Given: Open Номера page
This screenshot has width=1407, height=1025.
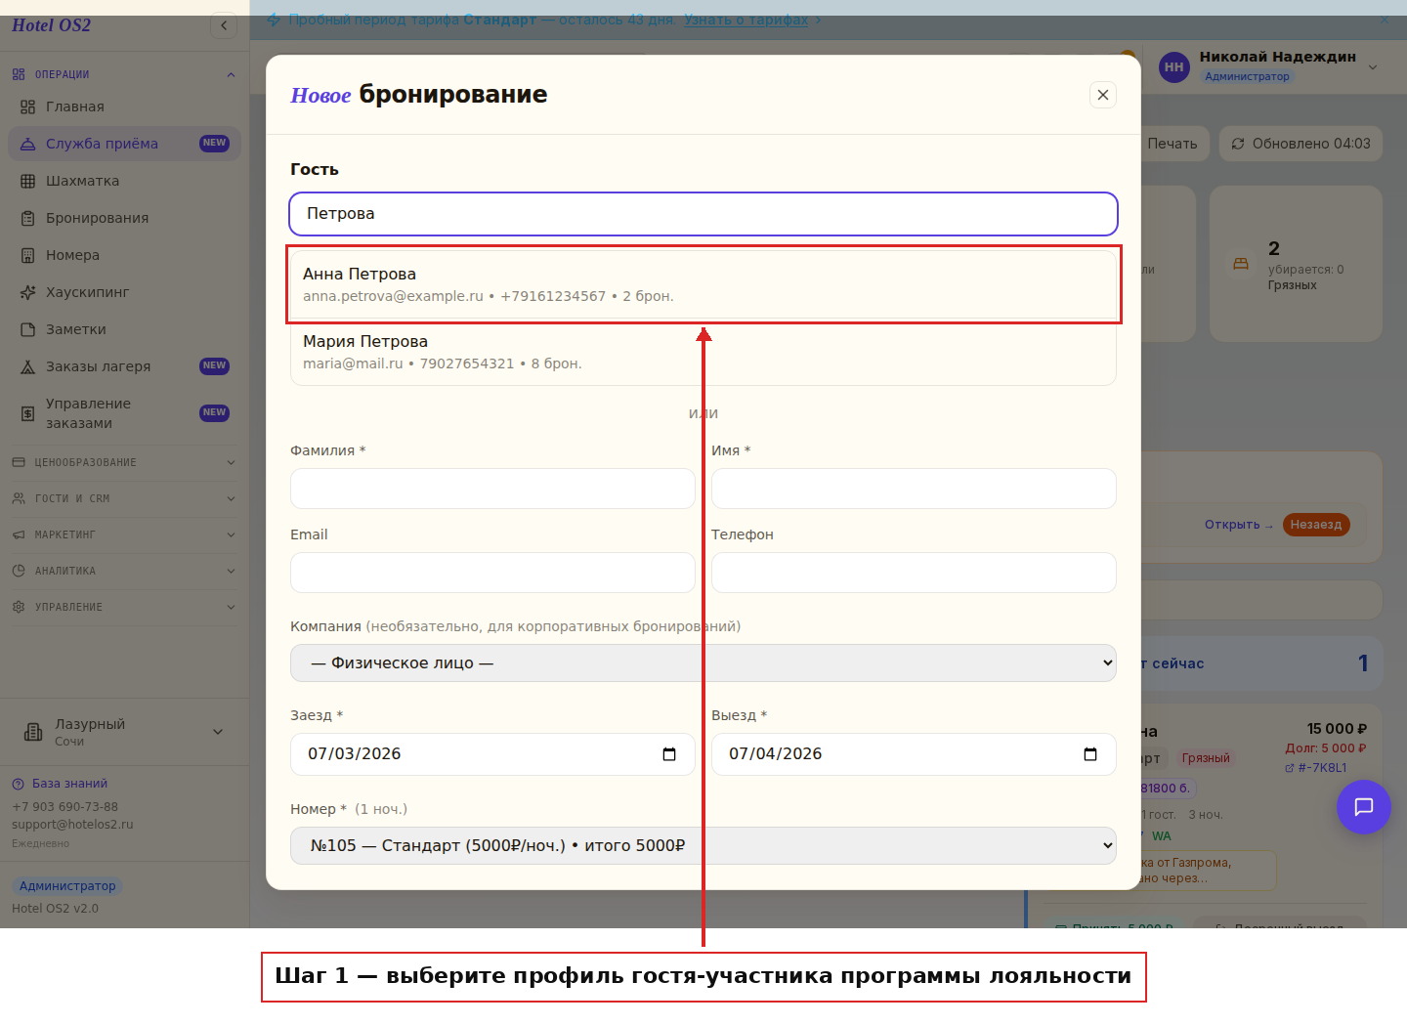Looking at the screenshot, I should pos(124,255).
